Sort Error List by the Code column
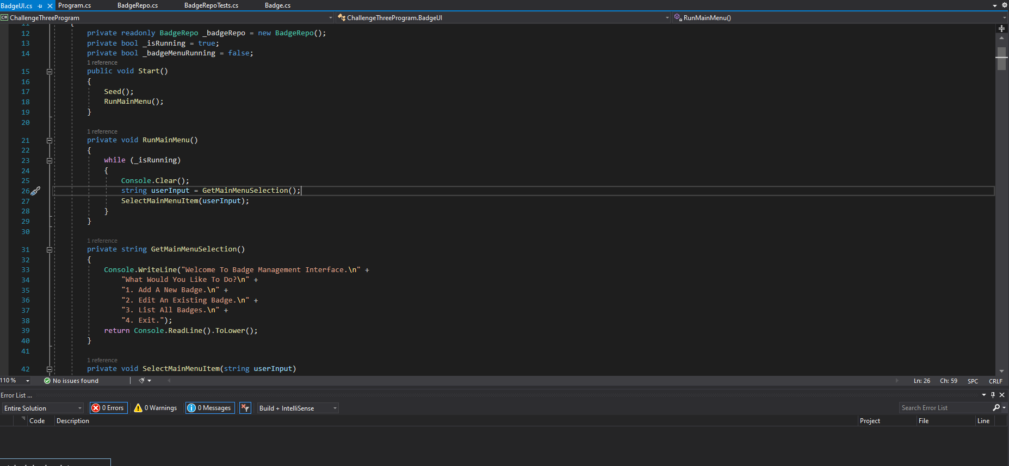The width and height of the screenshot is (1009, 466). tap(37, 421)
